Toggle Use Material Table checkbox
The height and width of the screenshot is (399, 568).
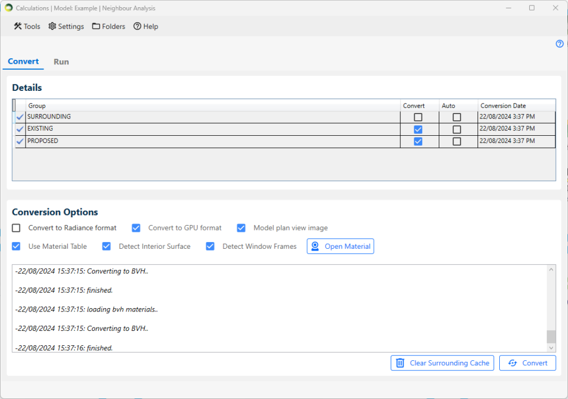tap(16, 246)
